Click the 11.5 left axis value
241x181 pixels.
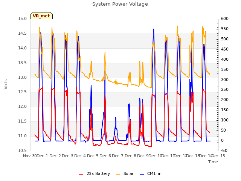pyautogui.click(x=22, y=121)
